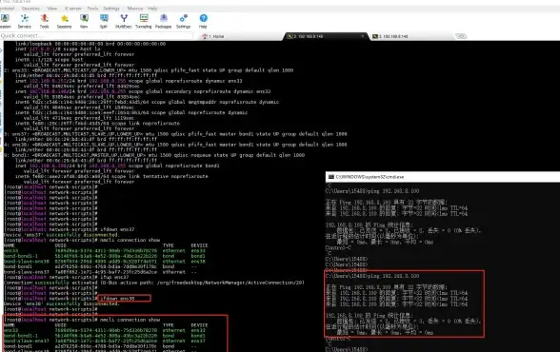
Task: Open the Sessions star icon
Action: pyautogui.click(x=65, y=21)
